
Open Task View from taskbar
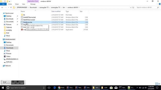tap(49, 88)
